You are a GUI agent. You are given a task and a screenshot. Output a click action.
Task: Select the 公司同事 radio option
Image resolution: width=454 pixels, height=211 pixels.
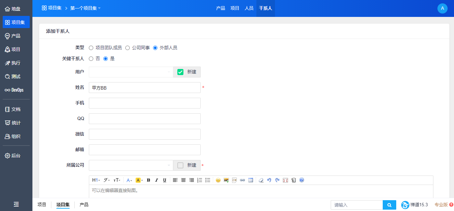coord(128,48)
